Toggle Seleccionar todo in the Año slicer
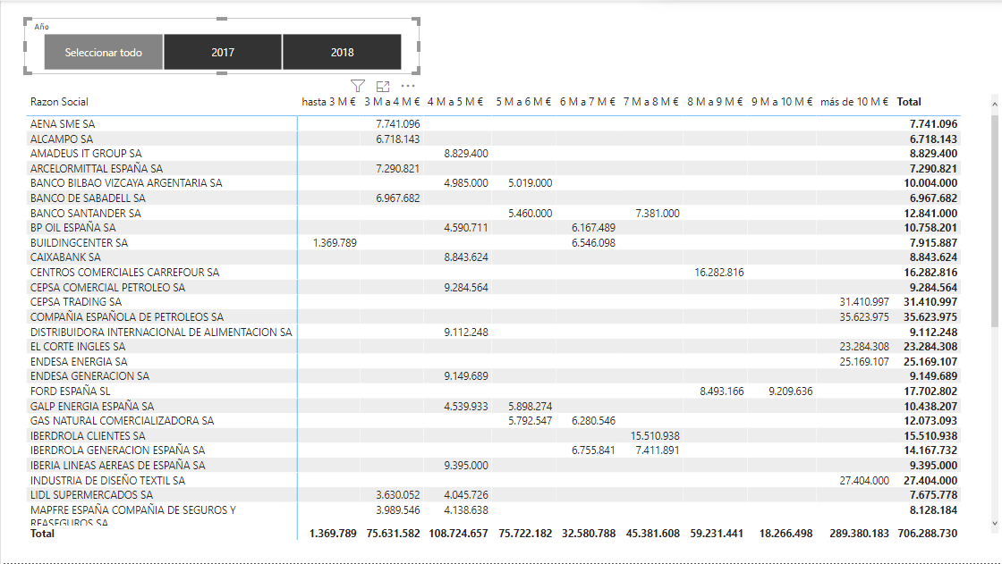This screenshot has height=564, width=1002. tap(102, 52)
